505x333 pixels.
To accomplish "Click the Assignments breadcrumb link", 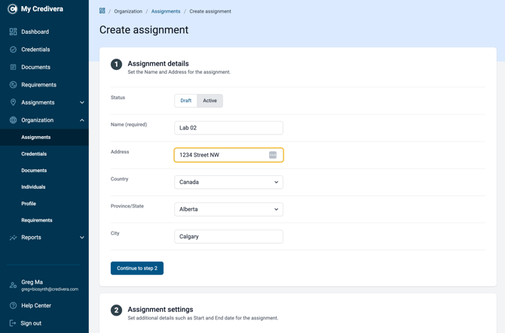I will point(166,11).
